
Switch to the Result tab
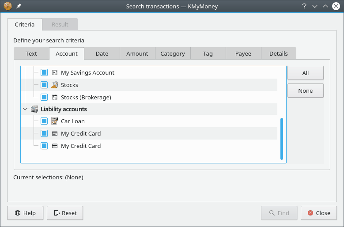60,24
